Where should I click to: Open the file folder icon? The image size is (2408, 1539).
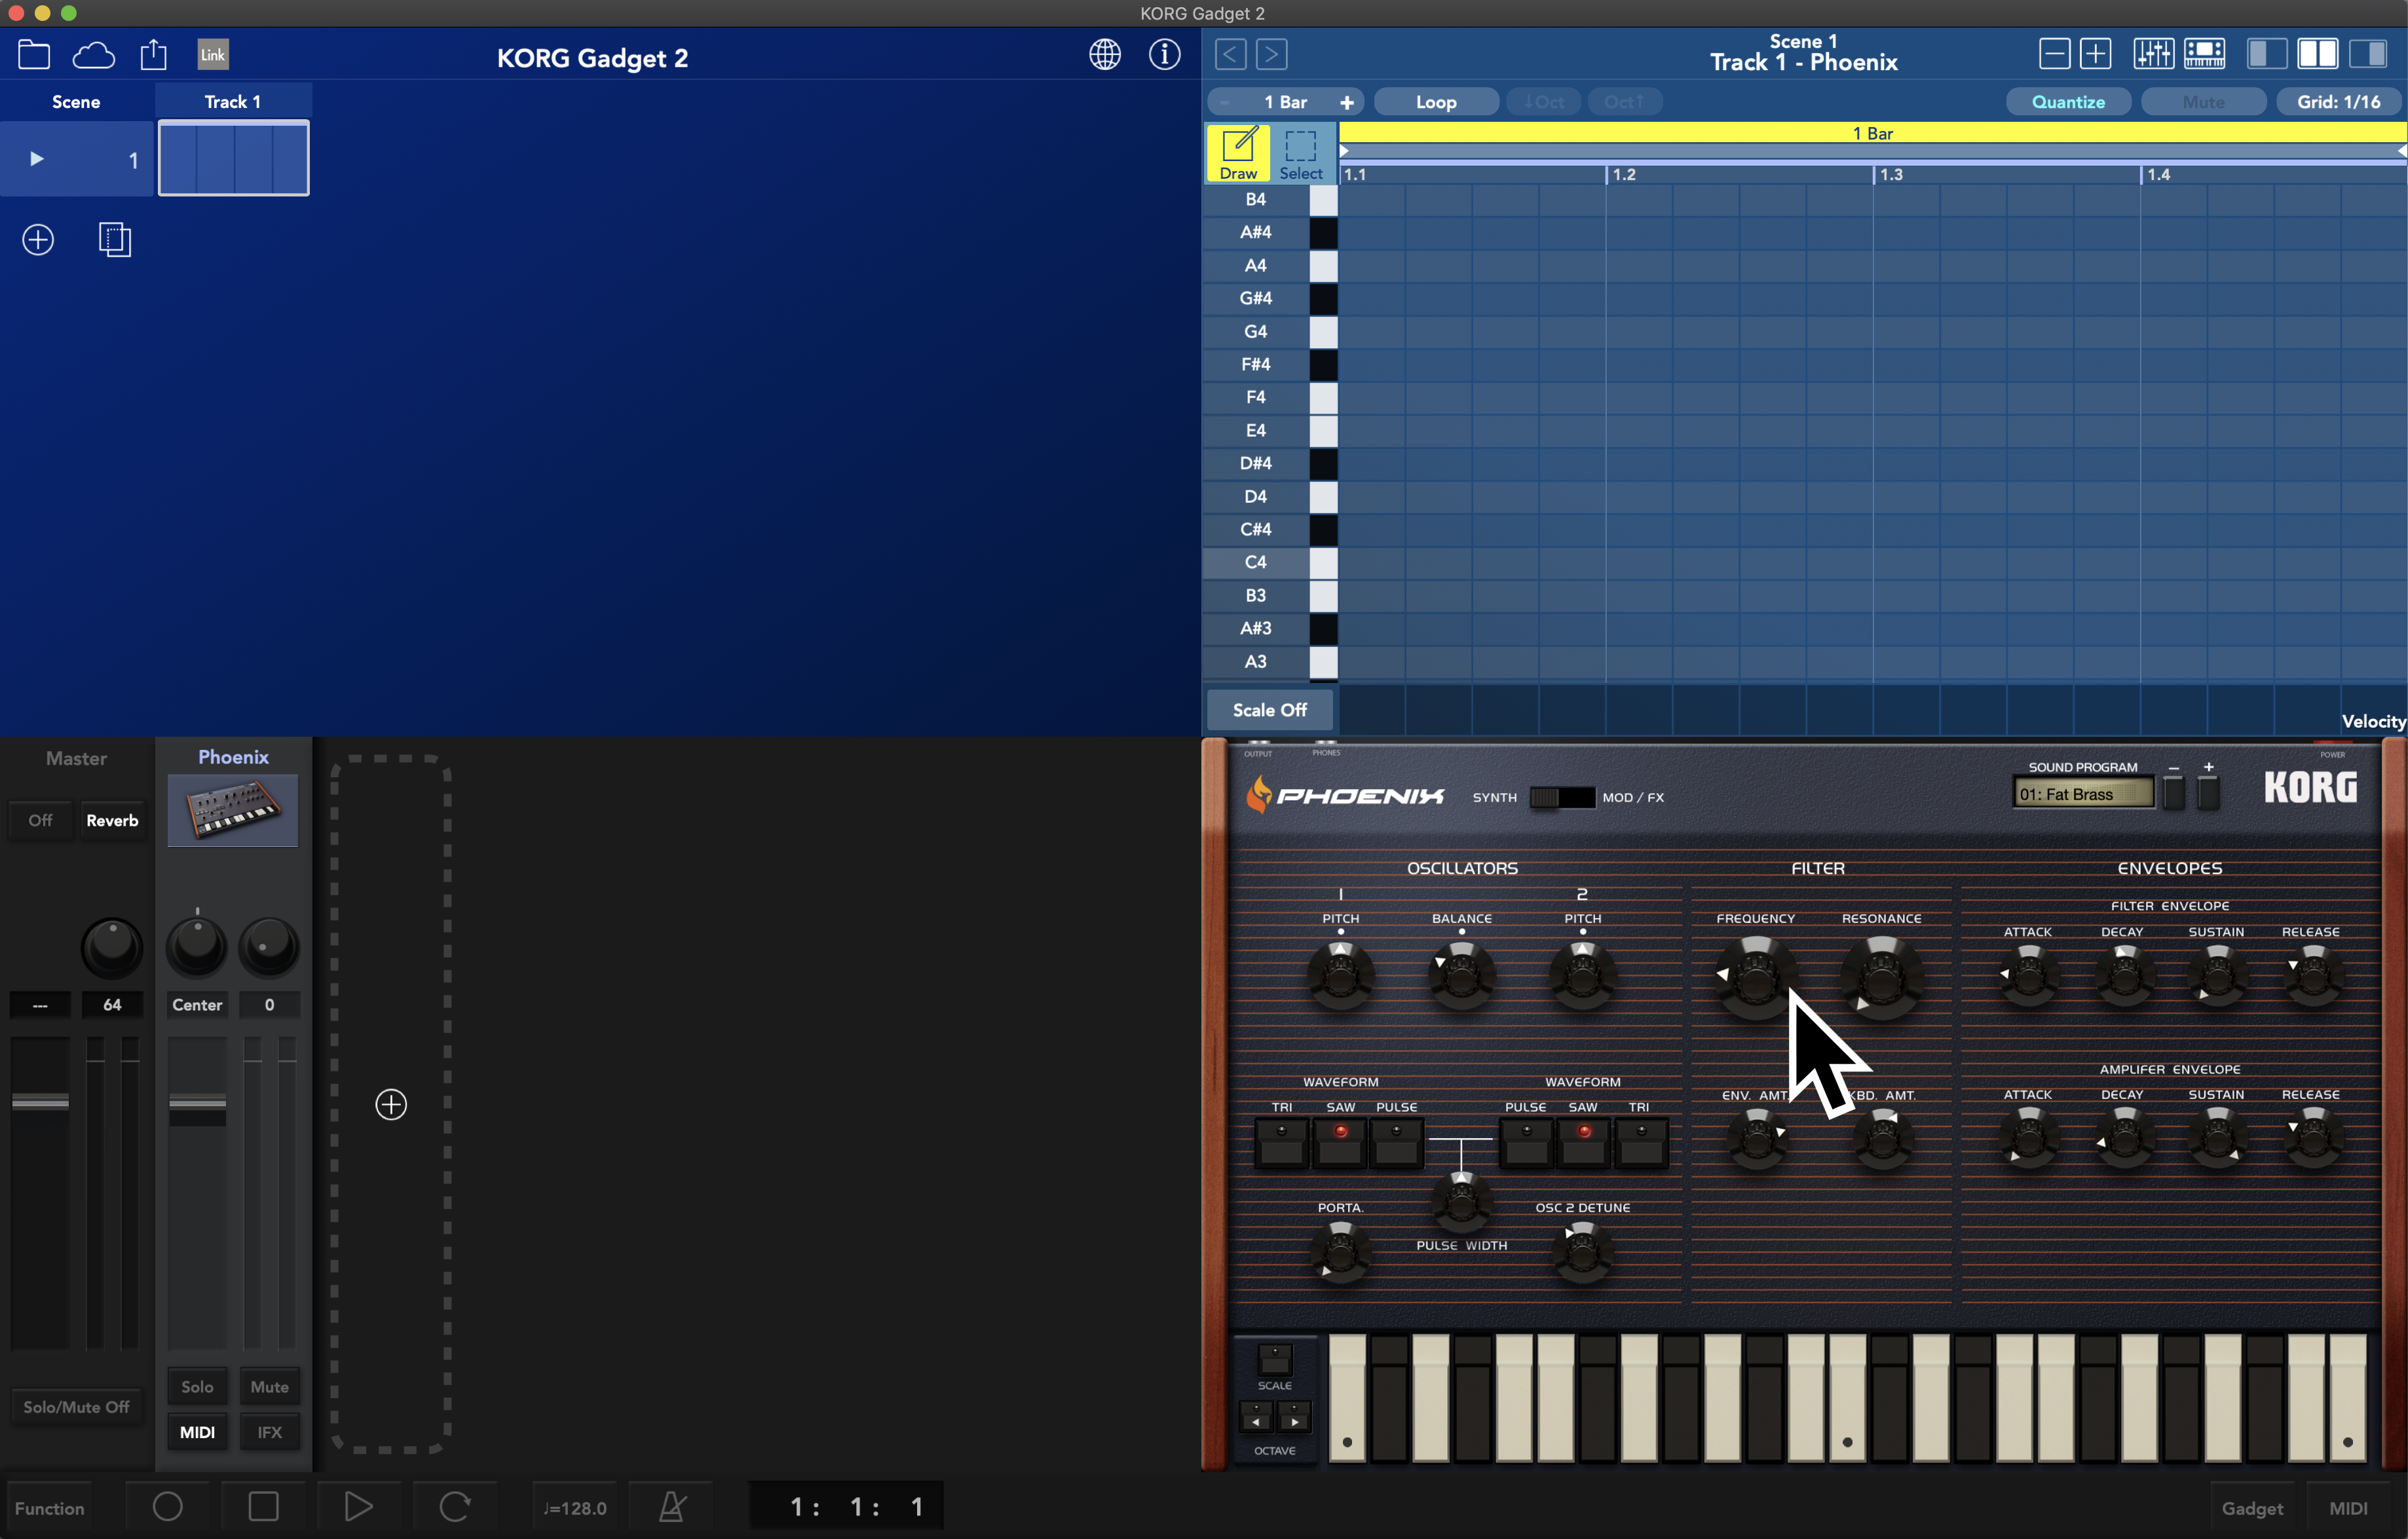click(x=34, y=54)
